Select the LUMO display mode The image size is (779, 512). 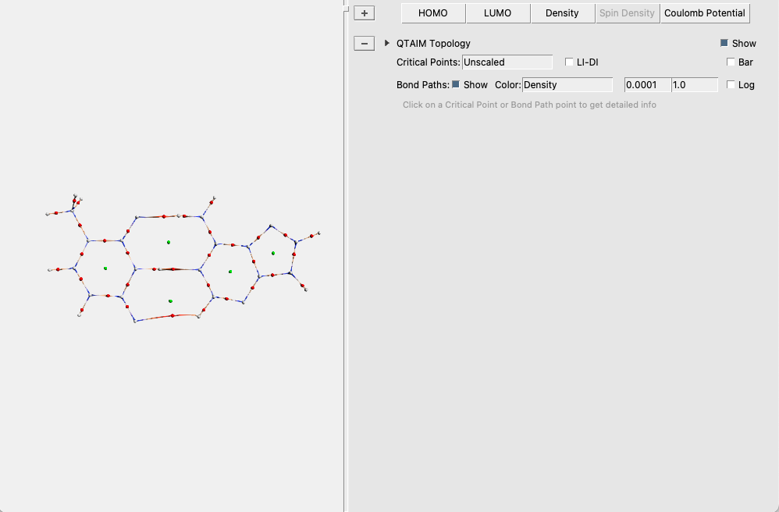pyautogui.click(x=497, y=12)
